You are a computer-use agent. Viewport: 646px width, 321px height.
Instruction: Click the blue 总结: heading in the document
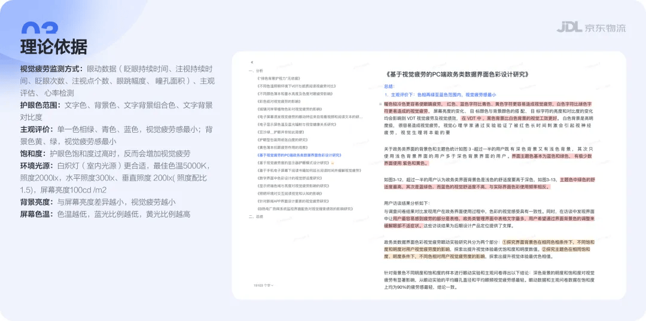coord(390,87)
